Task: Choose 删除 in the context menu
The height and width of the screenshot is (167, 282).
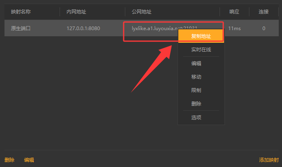Action: [201, 103]
